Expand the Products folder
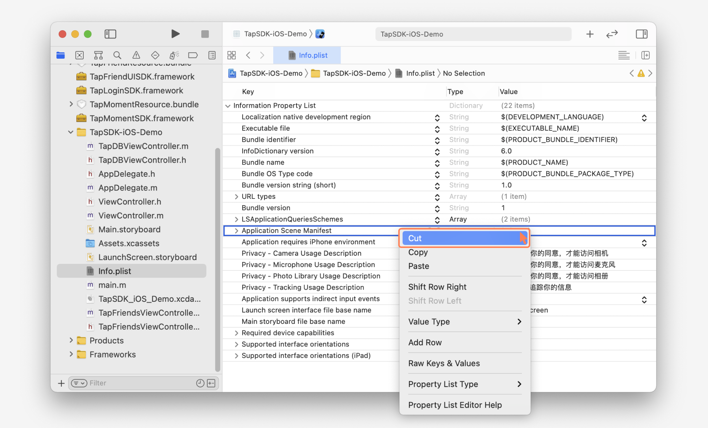Screen dimensions: 708x428 [71, 340]
